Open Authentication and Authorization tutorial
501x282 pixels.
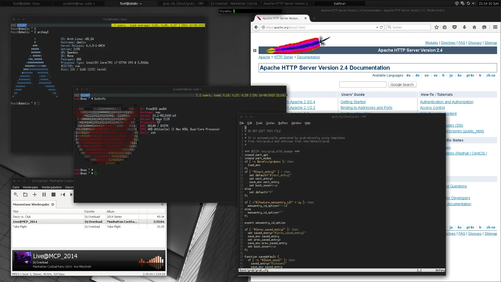click(x=446, y=102)
